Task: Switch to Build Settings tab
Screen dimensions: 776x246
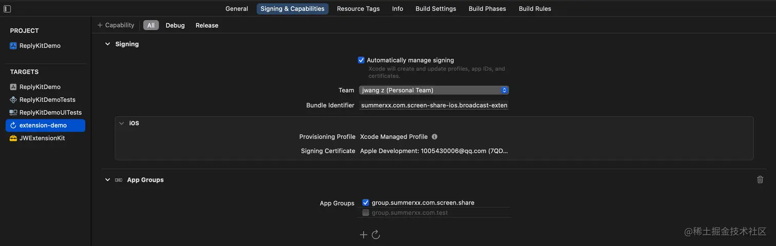Action: coord(436,9)
